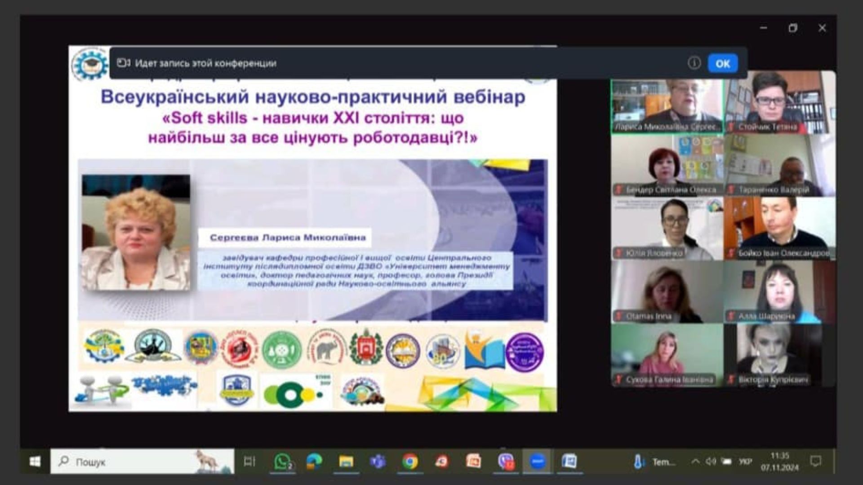Expand hidden system tray icons

[x=695, y=462]
